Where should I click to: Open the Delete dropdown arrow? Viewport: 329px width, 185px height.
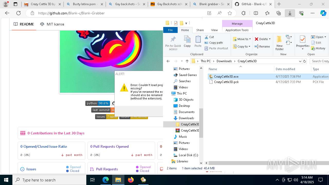click(270, 39)
